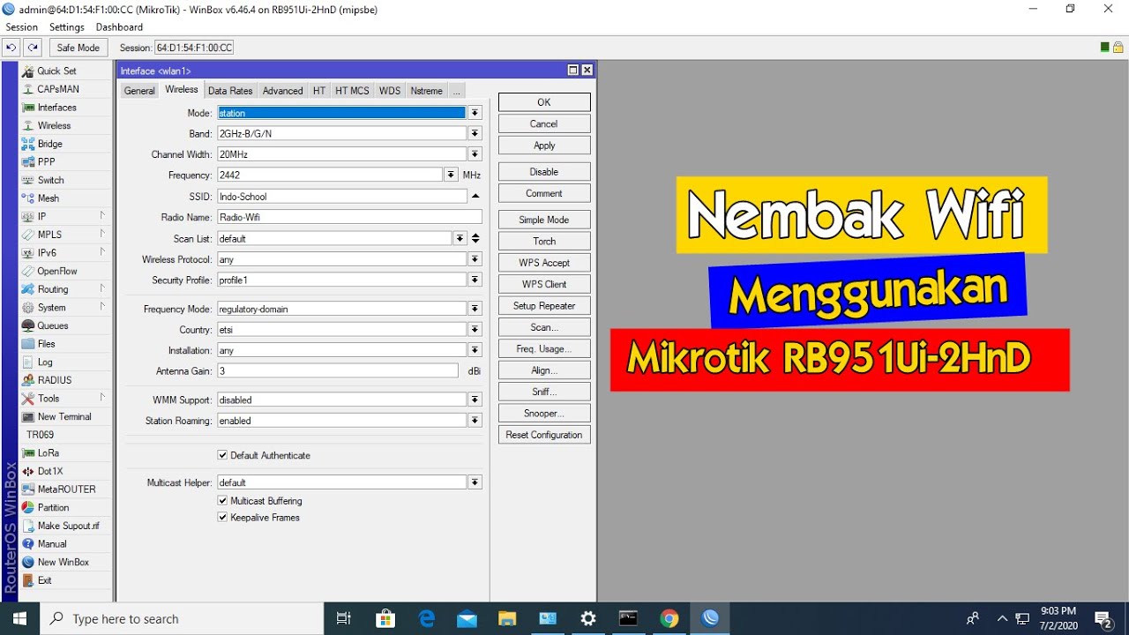
Task: Click the Antenna Gain input field
Action: point(337,371)
